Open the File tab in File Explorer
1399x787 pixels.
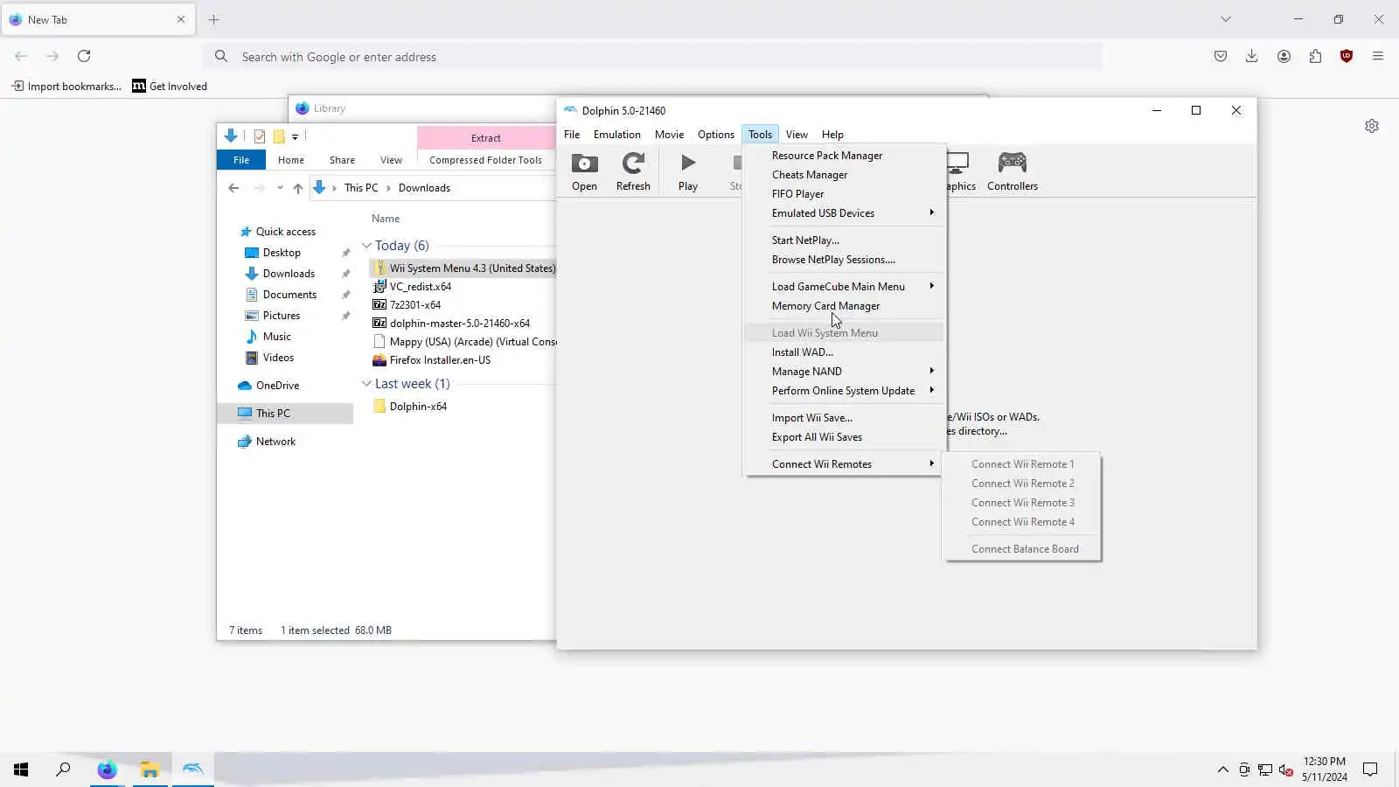[241, 160]
